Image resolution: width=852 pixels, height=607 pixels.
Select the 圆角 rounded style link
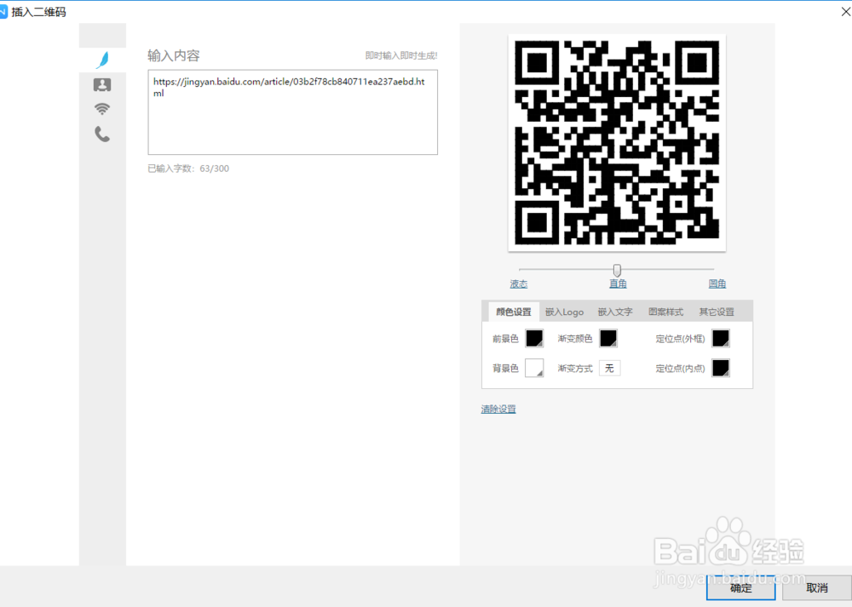tap(717, 284)
